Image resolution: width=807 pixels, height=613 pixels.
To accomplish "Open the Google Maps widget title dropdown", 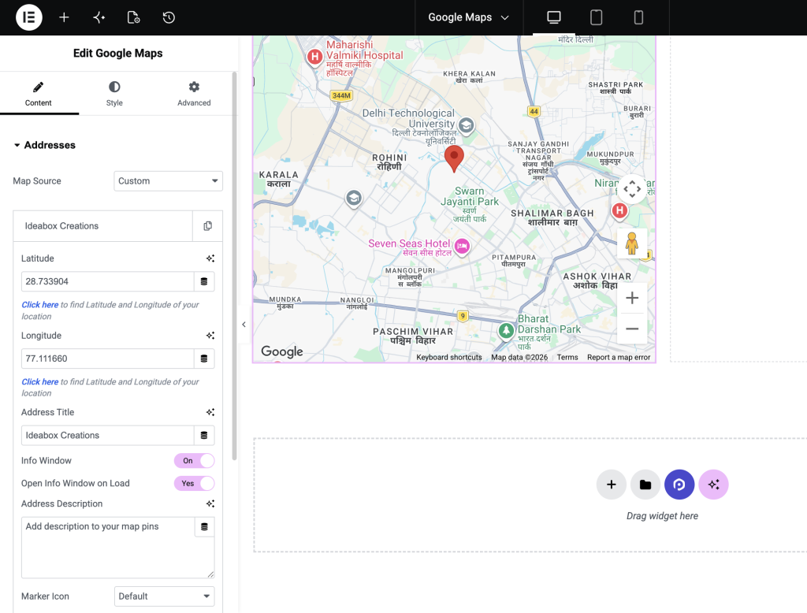I will click(x=468, y=17).
